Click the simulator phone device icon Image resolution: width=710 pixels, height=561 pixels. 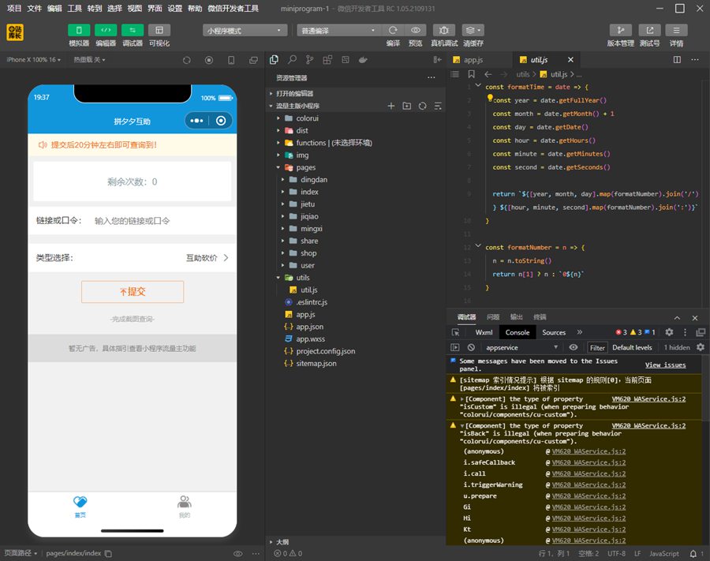(231, 60)
